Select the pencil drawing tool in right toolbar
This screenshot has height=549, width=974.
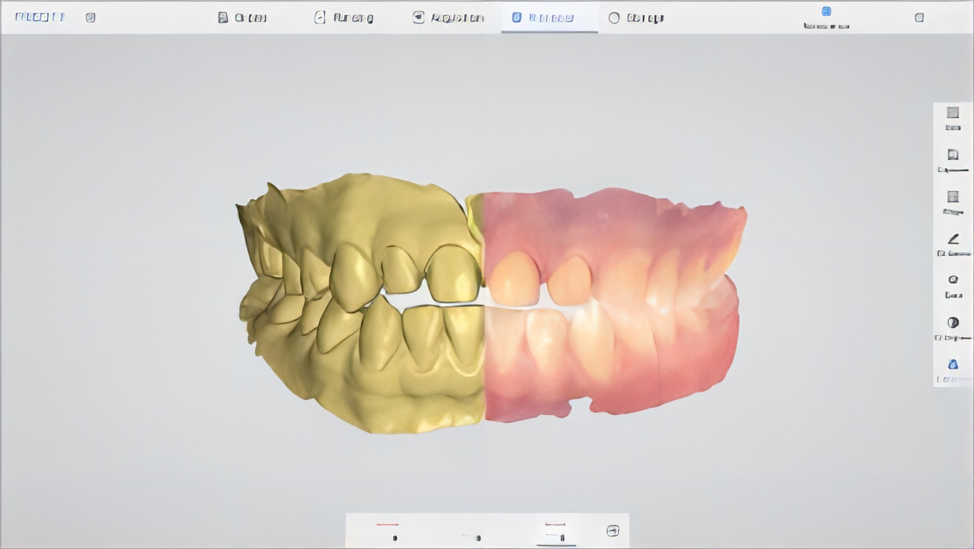coord(953,239)
